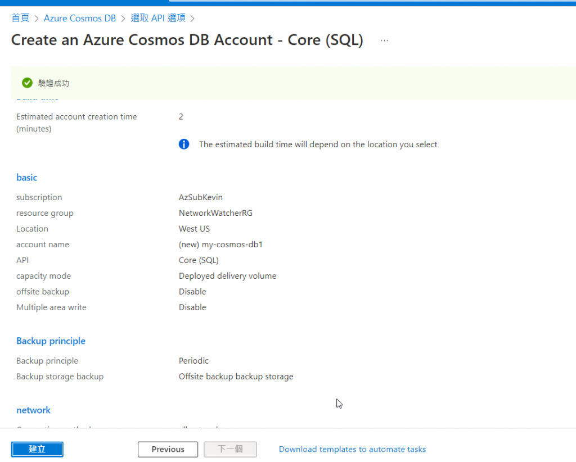Viewport: 576px width, 462px height.
Task: Select the NetworkWatcherRG resource group value
Action: point(215,213)
